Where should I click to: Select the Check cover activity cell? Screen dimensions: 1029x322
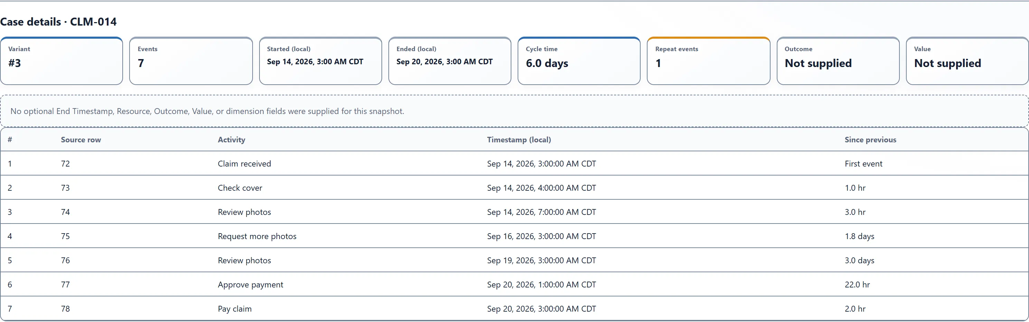point(240,188)
